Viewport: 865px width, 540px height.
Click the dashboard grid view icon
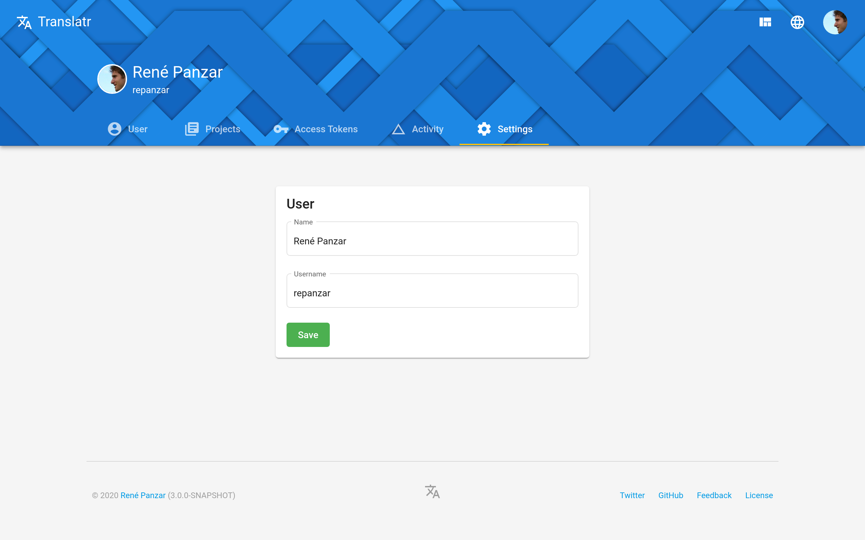[x=765, y=22]
